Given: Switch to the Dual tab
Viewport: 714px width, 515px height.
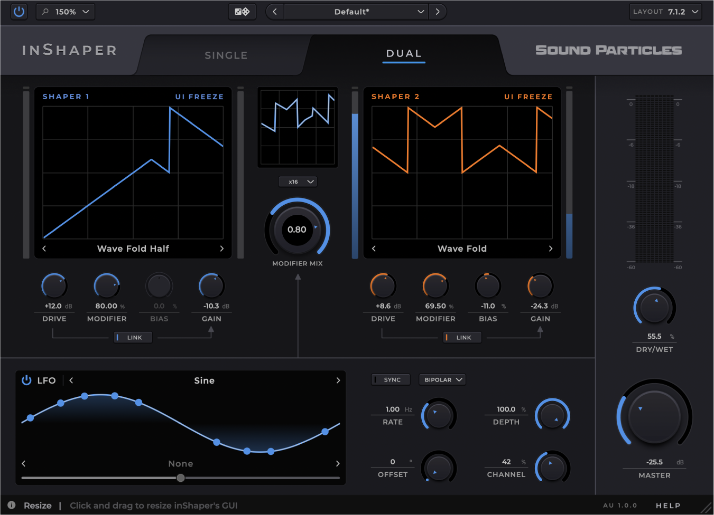Looking at the screenshot, I should 404,53.
